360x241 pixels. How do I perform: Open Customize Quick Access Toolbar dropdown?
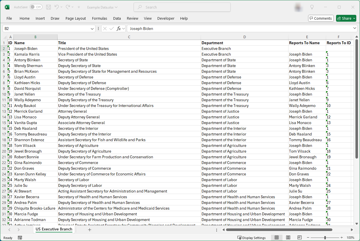[79, 7]
